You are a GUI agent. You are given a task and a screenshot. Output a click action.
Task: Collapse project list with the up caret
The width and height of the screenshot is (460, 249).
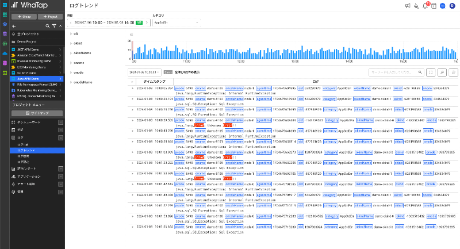pyautogui.click(x=60, y=26)
